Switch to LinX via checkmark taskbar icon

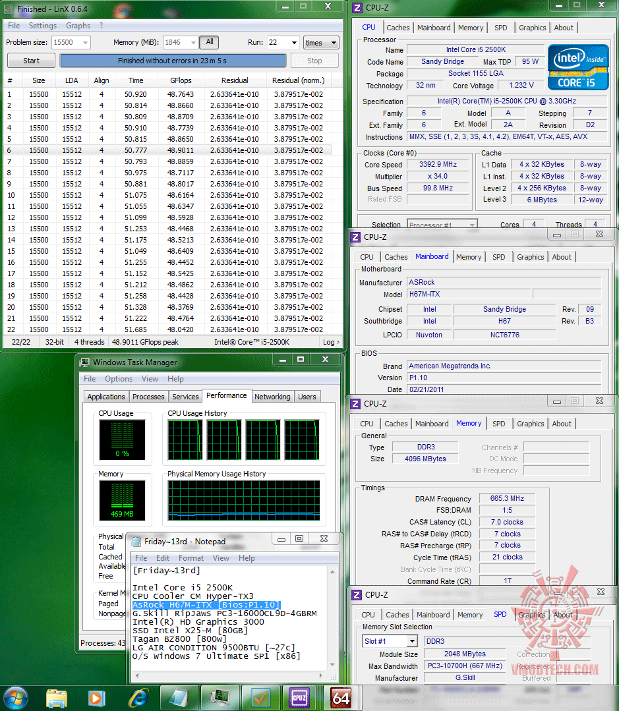coord(260,698)
